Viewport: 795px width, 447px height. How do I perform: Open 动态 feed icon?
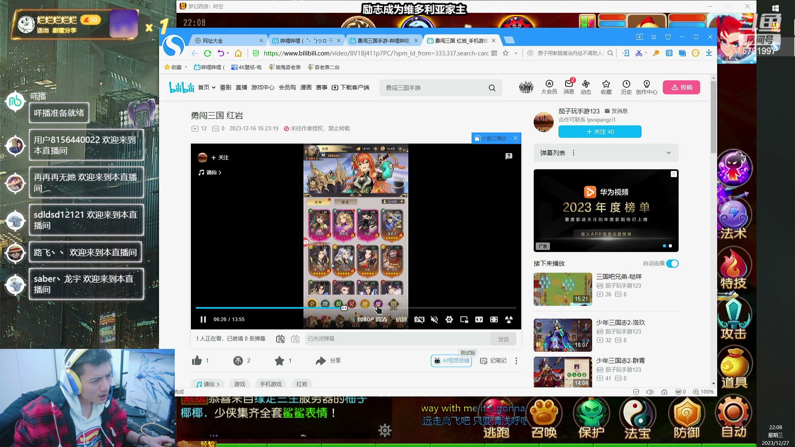tap(586, 87)
